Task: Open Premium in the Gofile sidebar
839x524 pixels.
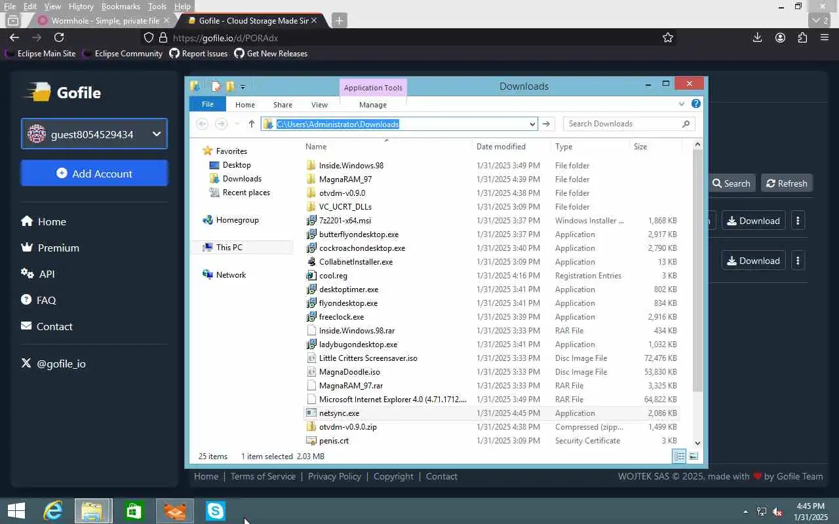Action: (x=50, y=248)
